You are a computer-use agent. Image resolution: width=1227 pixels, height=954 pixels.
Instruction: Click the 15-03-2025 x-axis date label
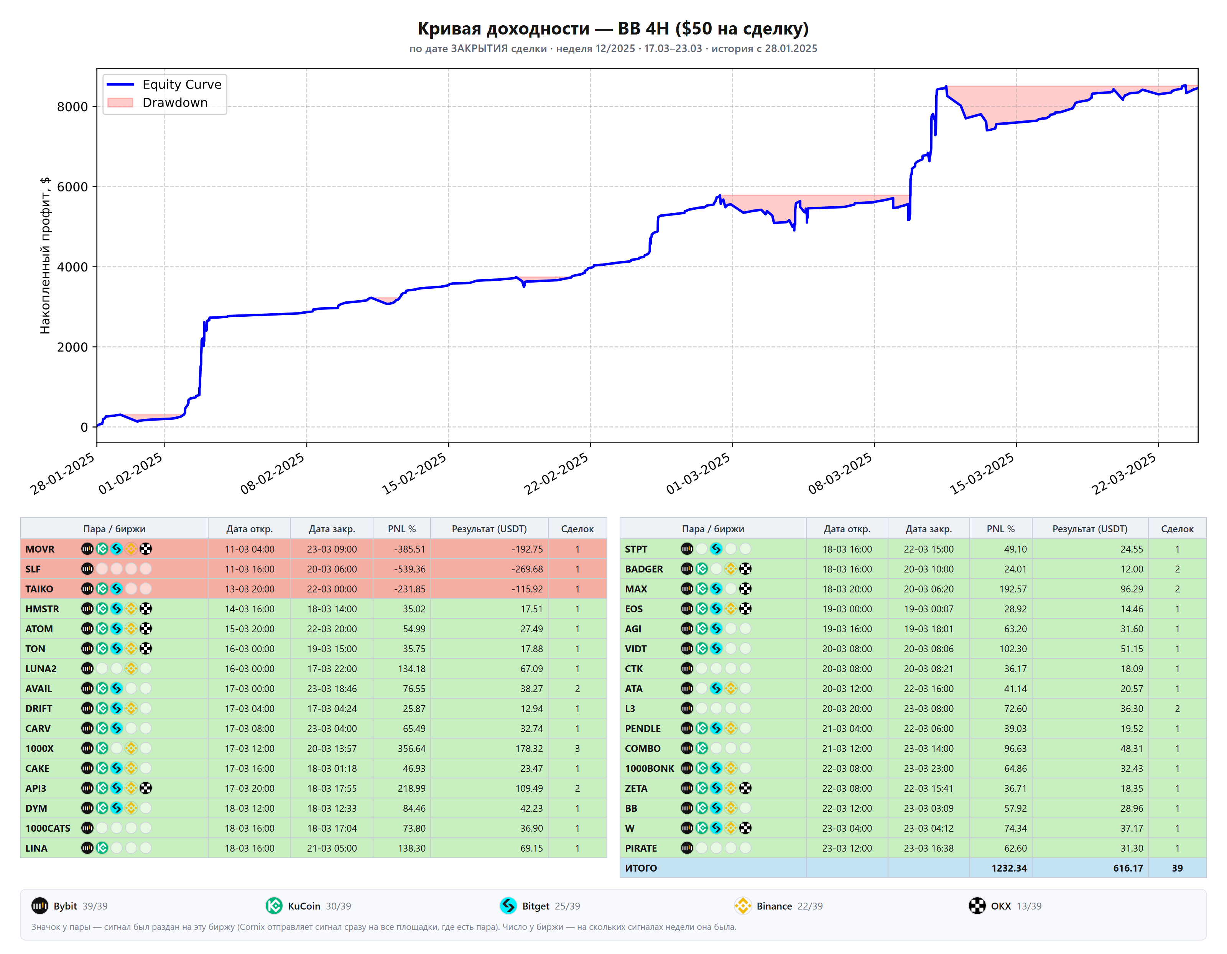coord(982,474)
